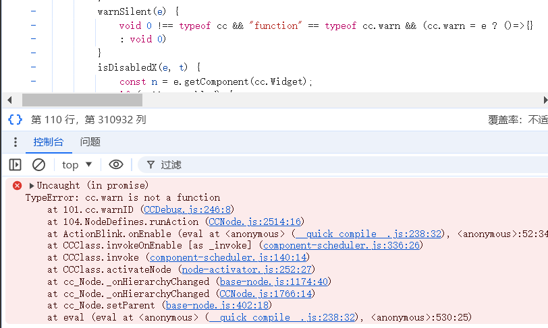The image size is (548, 328).
Task: Open the top context dropdown
Action: click(77, 164)
